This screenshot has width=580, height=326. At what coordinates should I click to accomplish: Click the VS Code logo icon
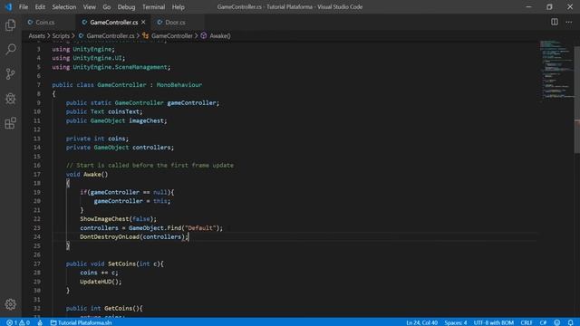coord(8,7)
